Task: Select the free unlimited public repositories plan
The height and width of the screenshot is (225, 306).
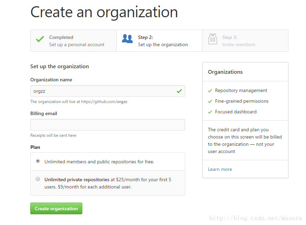Action: tap(38, 161)
